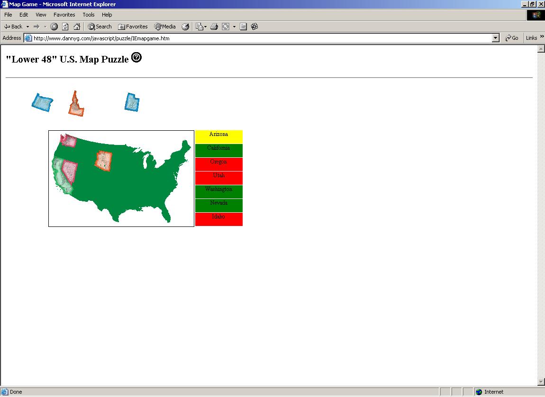
Task: Click the Windows logo throbber icon
Action: (x=536, y=15)
